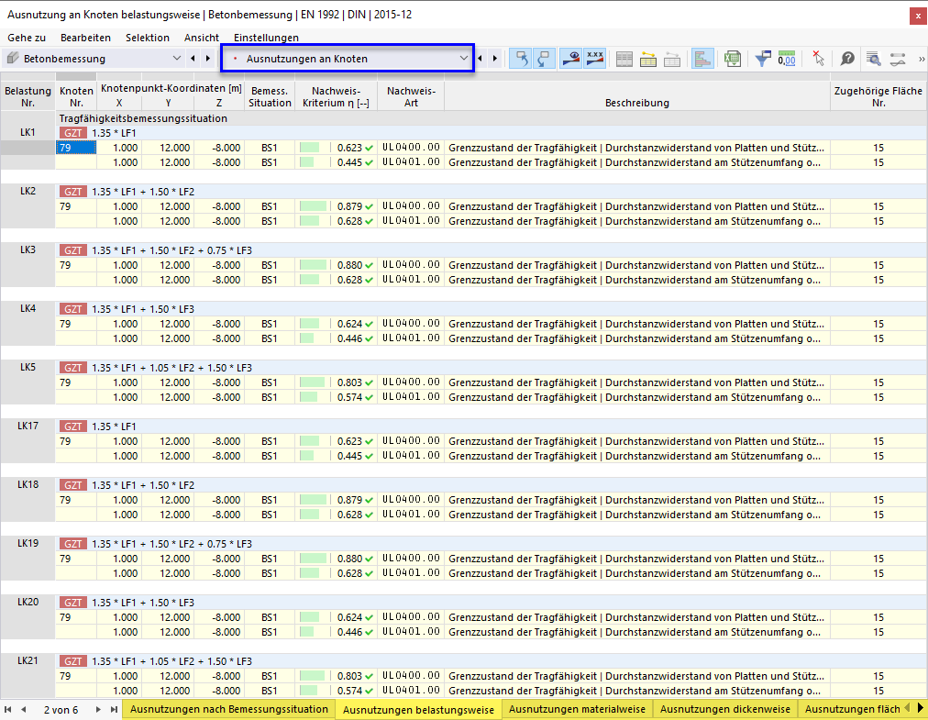
Task: Select the UL0401.00 cell in LK18
Action: point(411,515)
